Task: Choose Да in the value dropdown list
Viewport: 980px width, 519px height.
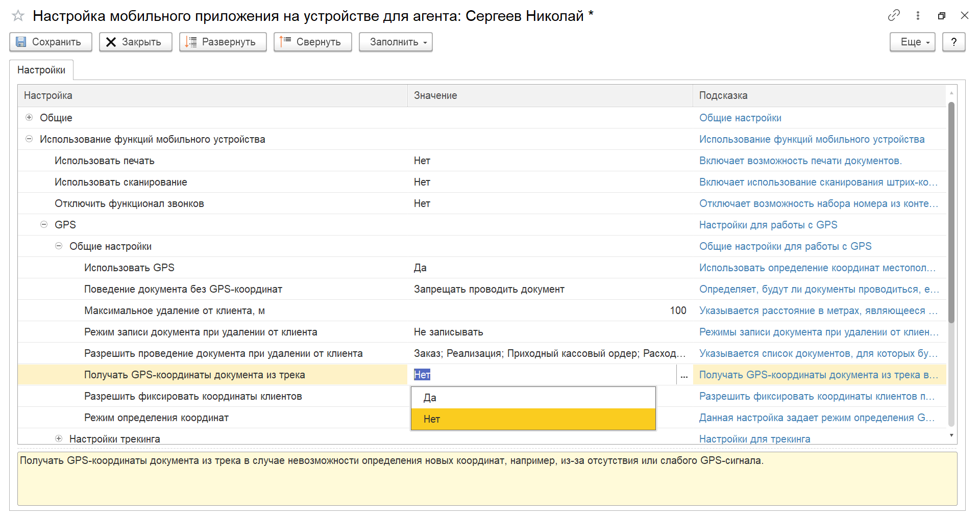Action: pos(533,398)
